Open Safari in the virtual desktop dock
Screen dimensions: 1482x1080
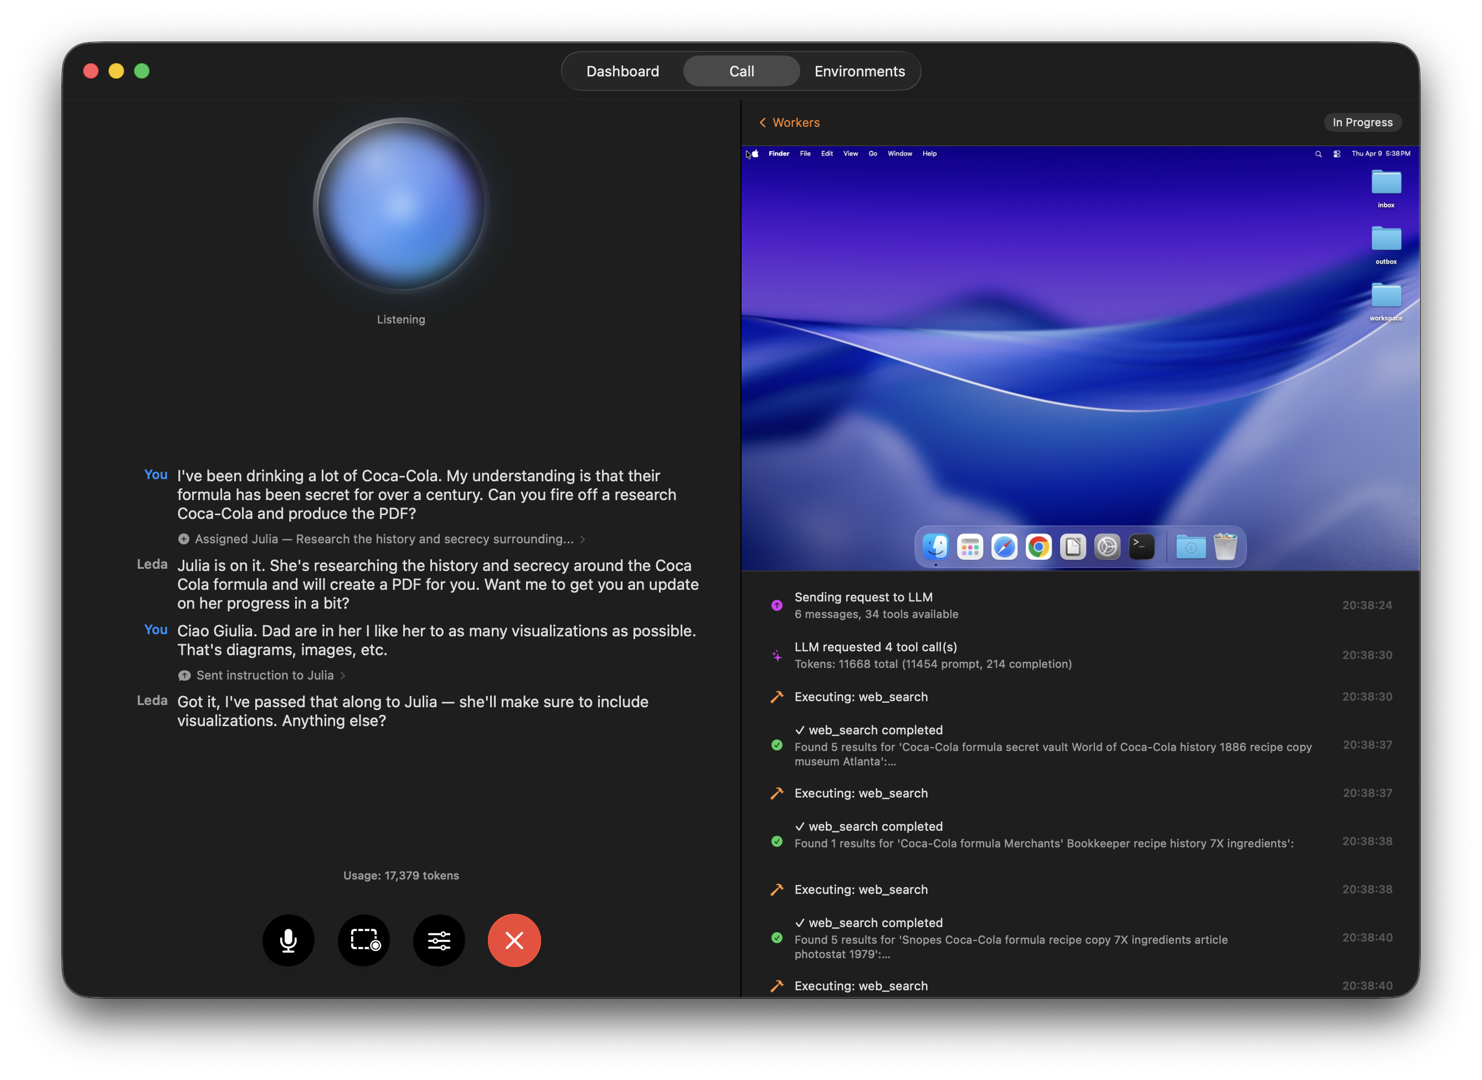(1005, 547)
